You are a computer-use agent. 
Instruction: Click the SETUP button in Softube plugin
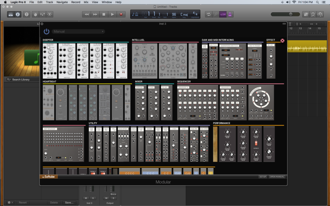point(263,177)
